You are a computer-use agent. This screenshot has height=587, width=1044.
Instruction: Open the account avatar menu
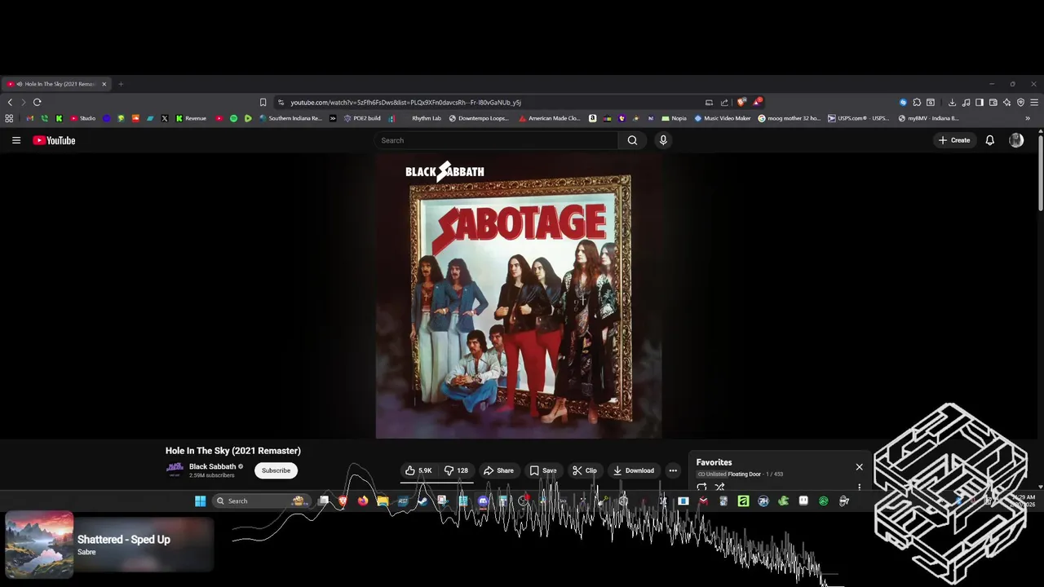pyautogui.click(x=1016, y=140)
